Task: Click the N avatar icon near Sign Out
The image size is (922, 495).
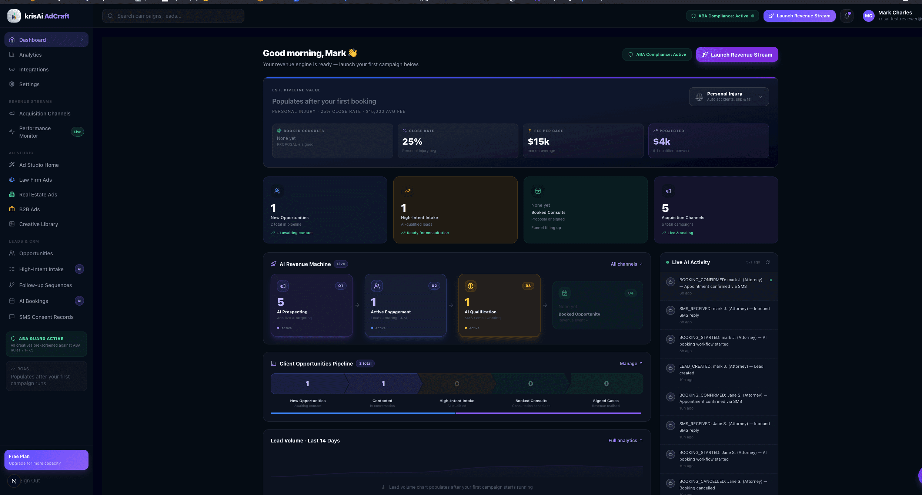Action: click(14, 481)
